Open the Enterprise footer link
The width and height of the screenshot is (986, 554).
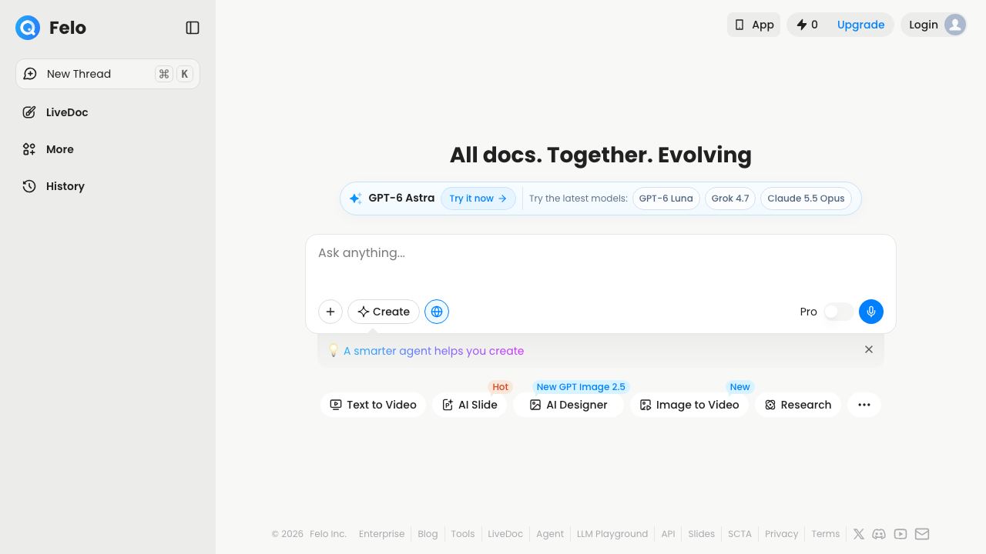381,534
